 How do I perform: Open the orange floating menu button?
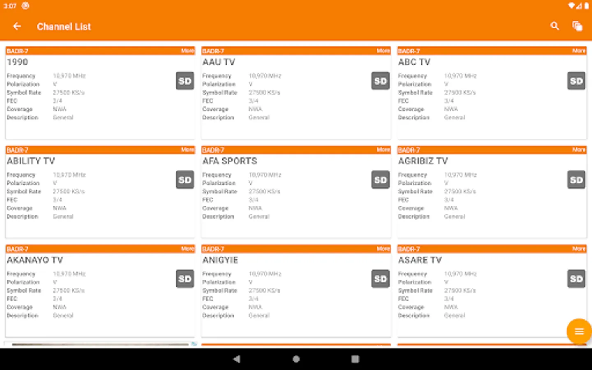click(x=579, y=331)
